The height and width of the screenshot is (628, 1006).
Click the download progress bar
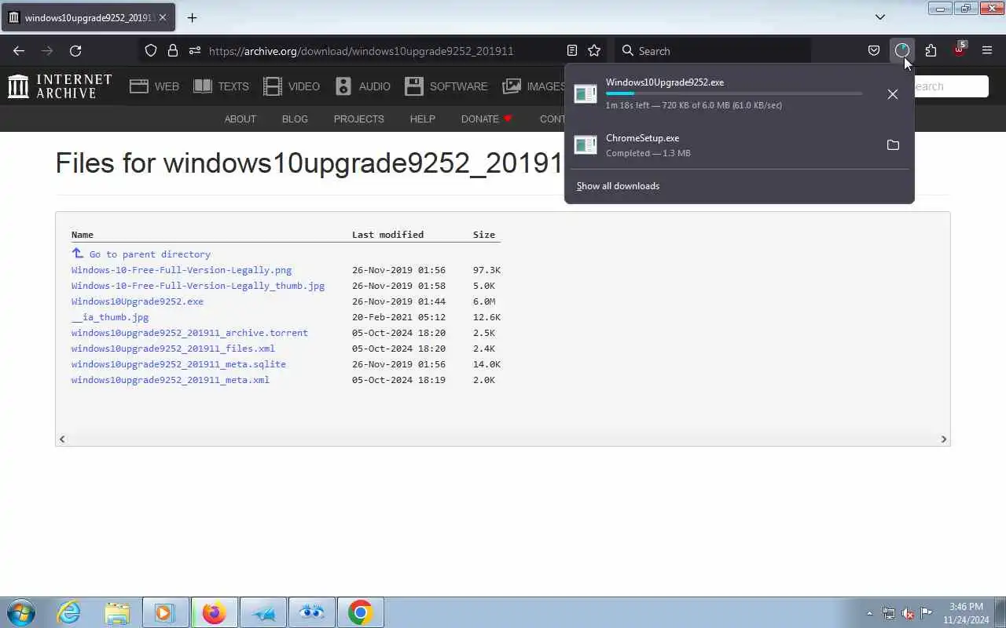[x=733, y=93]
